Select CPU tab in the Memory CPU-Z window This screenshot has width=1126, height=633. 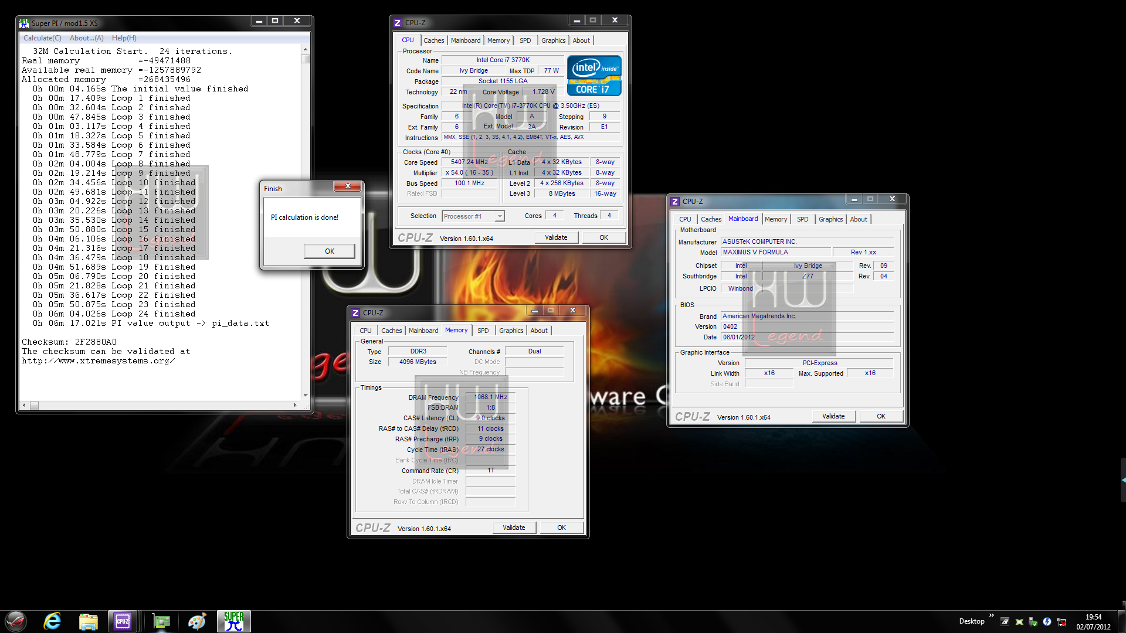(x=365, y=331)
